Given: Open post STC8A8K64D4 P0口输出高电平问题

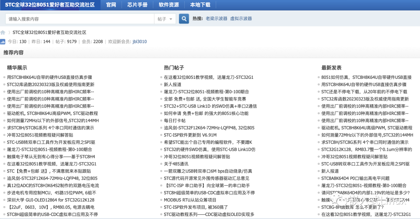Looking at the screenshot, I should click(x=355, y=178).
